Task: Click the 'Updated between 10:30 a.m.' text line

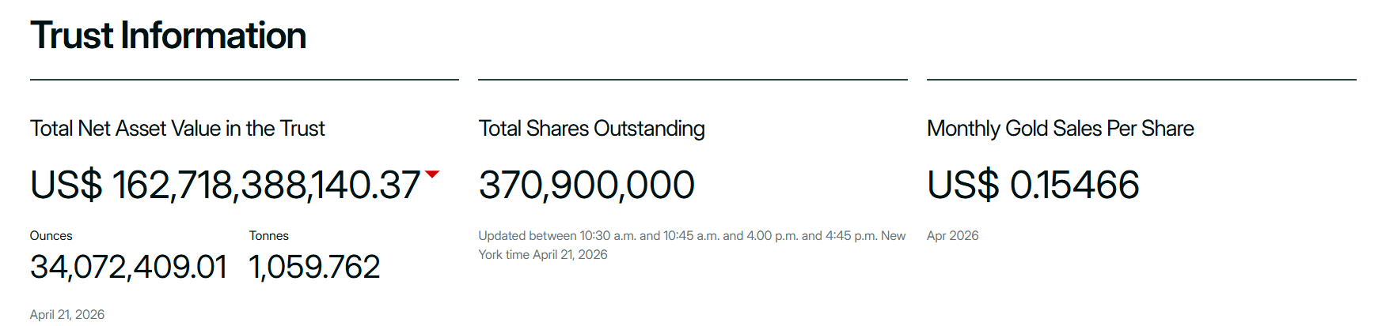Action: [x=692, y=236]
